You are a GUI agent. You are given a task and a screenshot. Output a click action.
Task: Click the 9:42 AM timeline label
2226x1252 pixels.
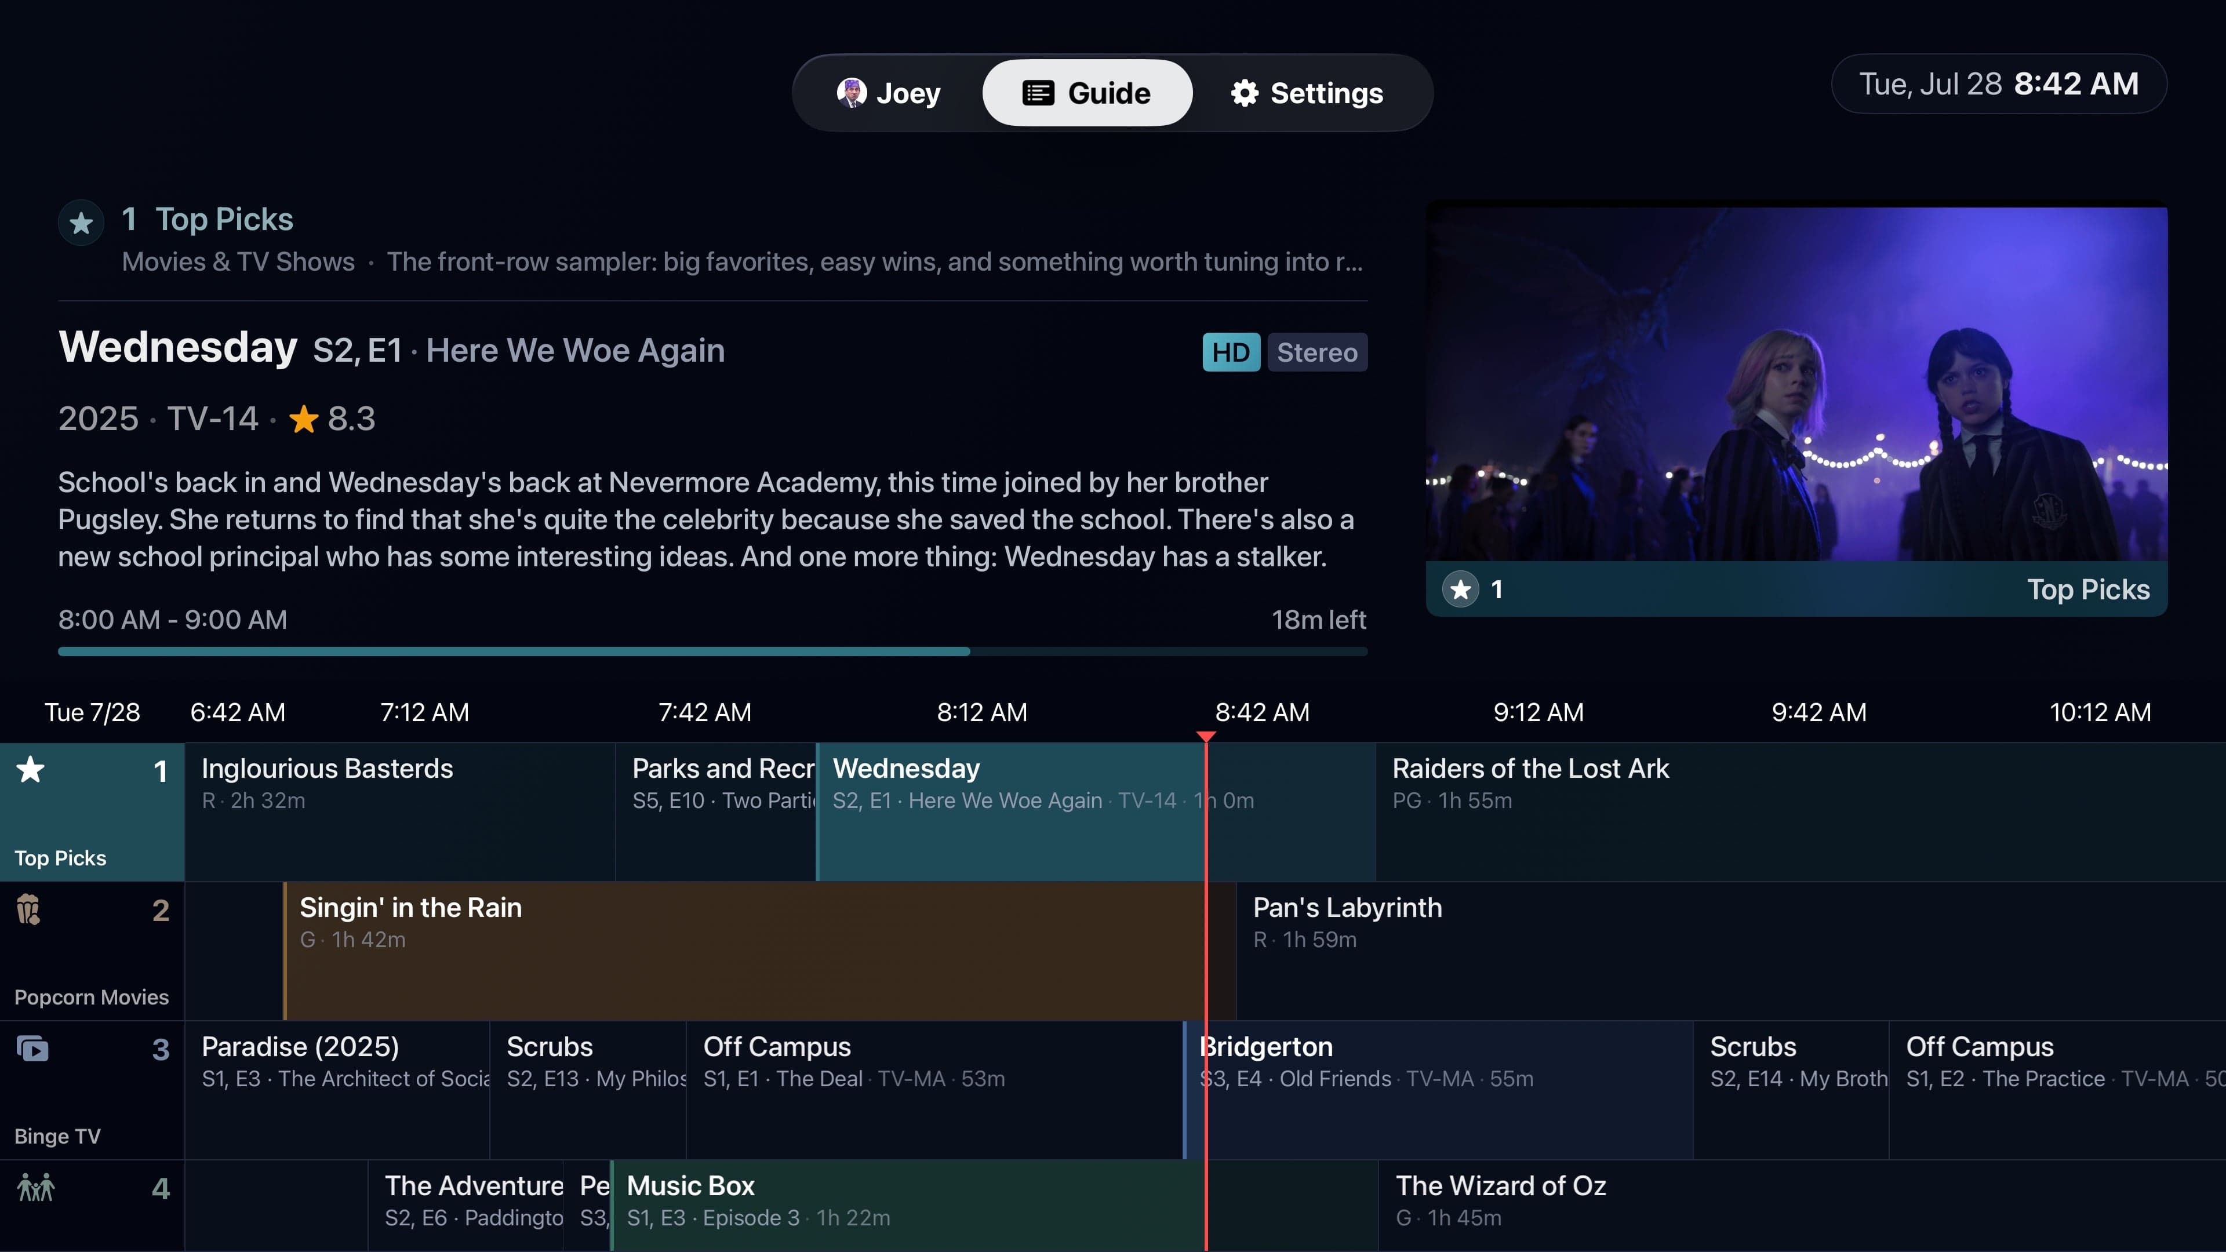pos(1819,712)
